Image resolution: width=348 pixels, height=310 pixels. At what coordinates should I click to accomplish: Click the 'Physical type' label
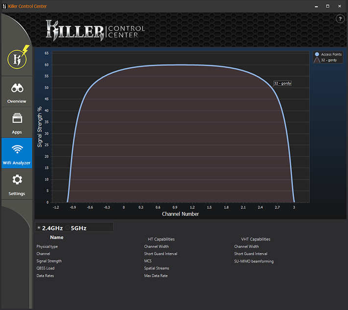point(47,247)
